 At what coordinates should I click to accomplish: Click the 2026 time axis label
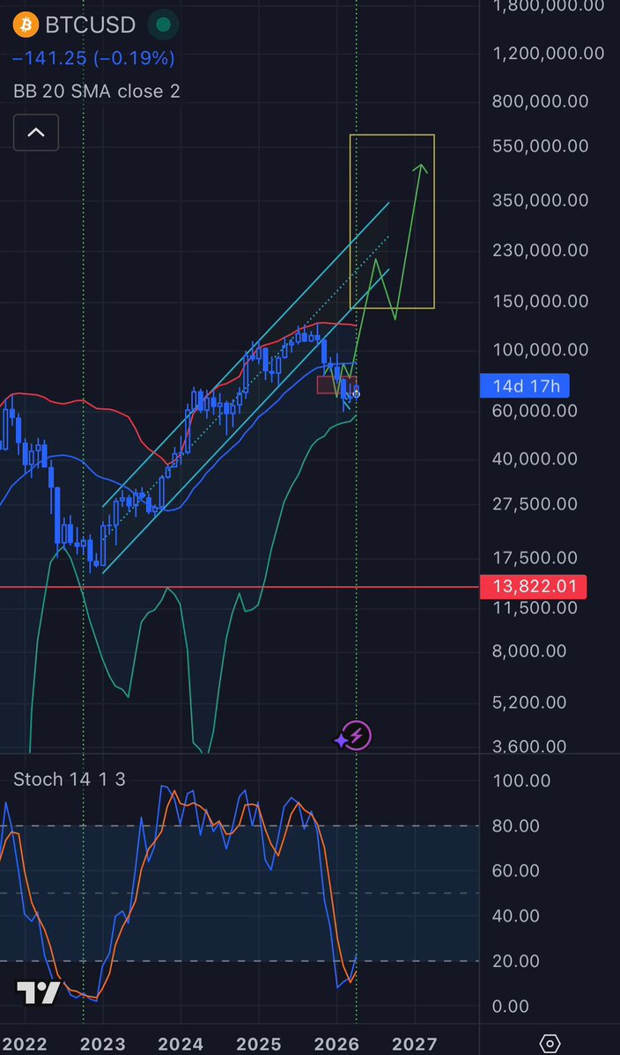[x=336, y=1044]
